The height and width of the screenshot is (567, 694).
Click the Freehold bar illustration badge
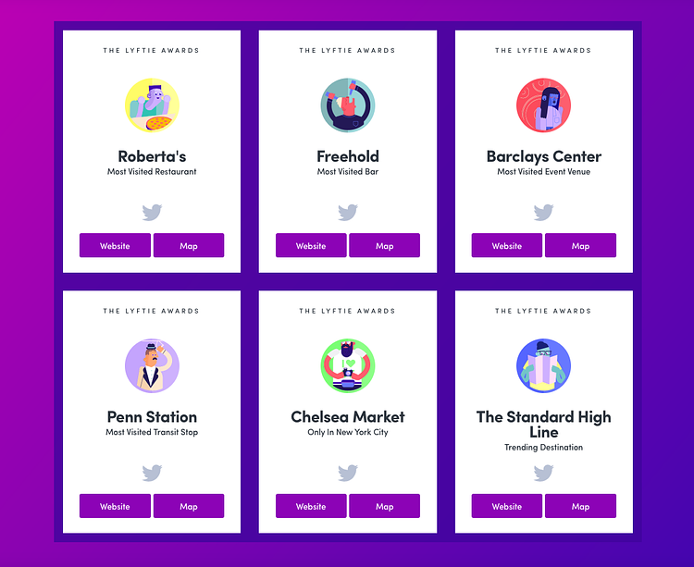348,105
